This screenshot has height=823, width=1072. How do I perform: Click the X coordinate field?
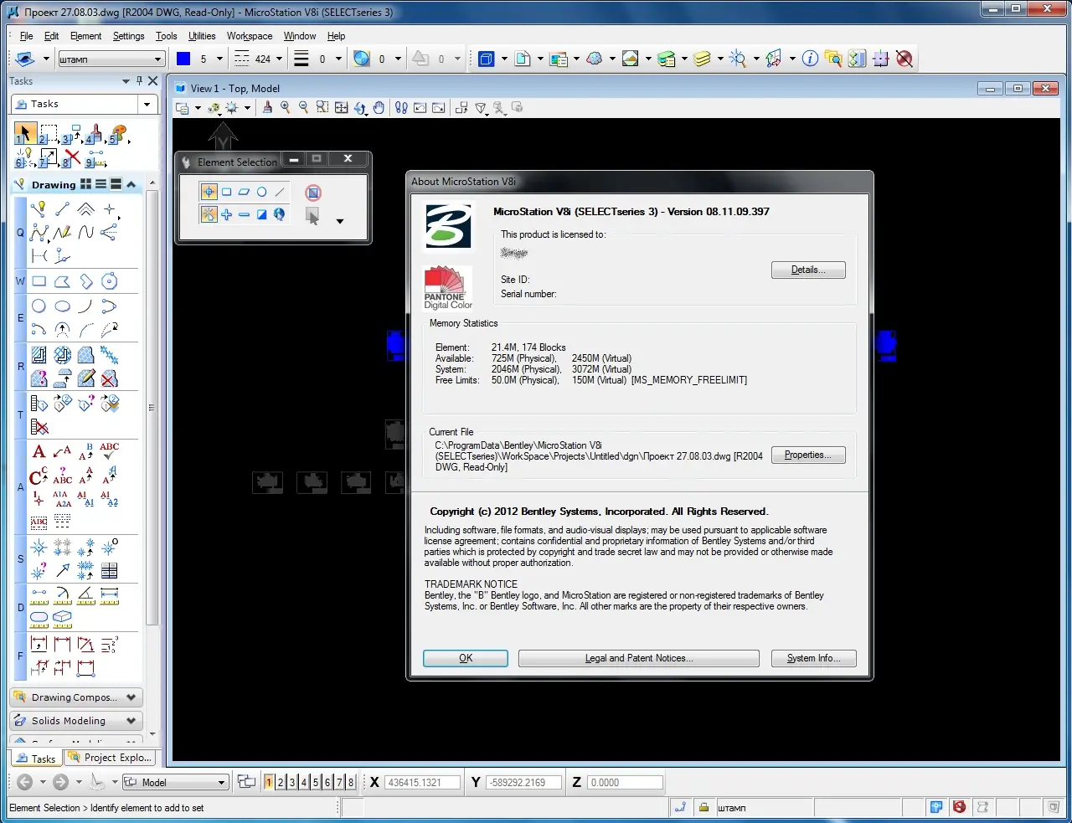423,783
